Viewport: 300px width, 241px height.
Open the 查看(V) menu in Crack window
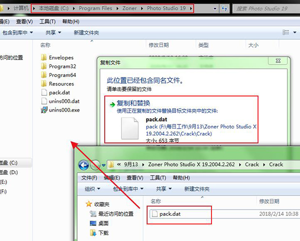135,177
